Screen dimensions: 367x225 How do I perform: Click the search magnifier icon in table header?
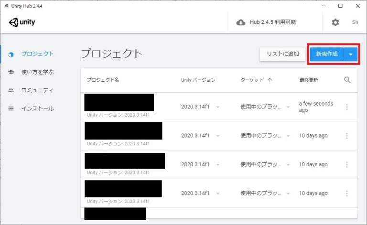tap(347, 80)
